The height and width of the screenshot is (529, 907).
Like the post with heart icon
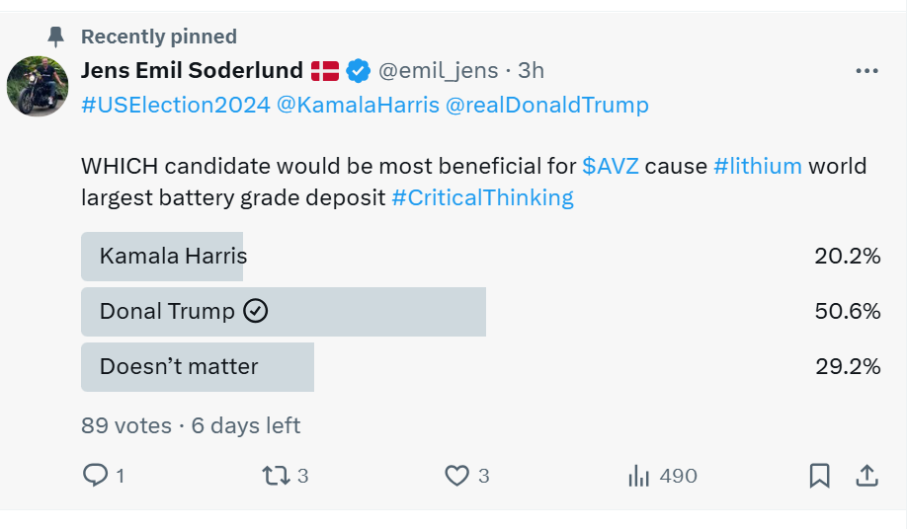click(x=456, y=476)
